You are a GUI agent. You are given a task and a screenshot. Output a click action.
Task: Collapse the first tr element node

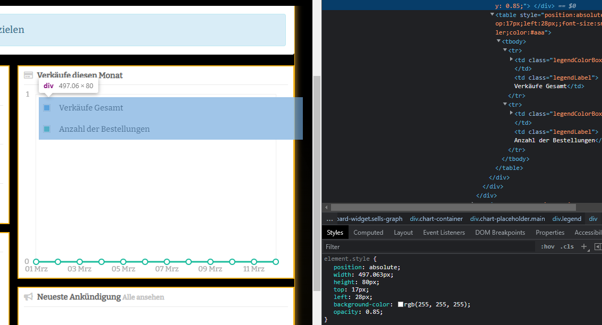505,50
